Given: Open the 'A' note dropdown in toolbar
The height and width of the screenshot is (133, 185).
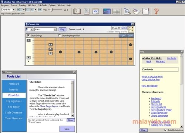Looking at the screenshot, I should point(36,10).
